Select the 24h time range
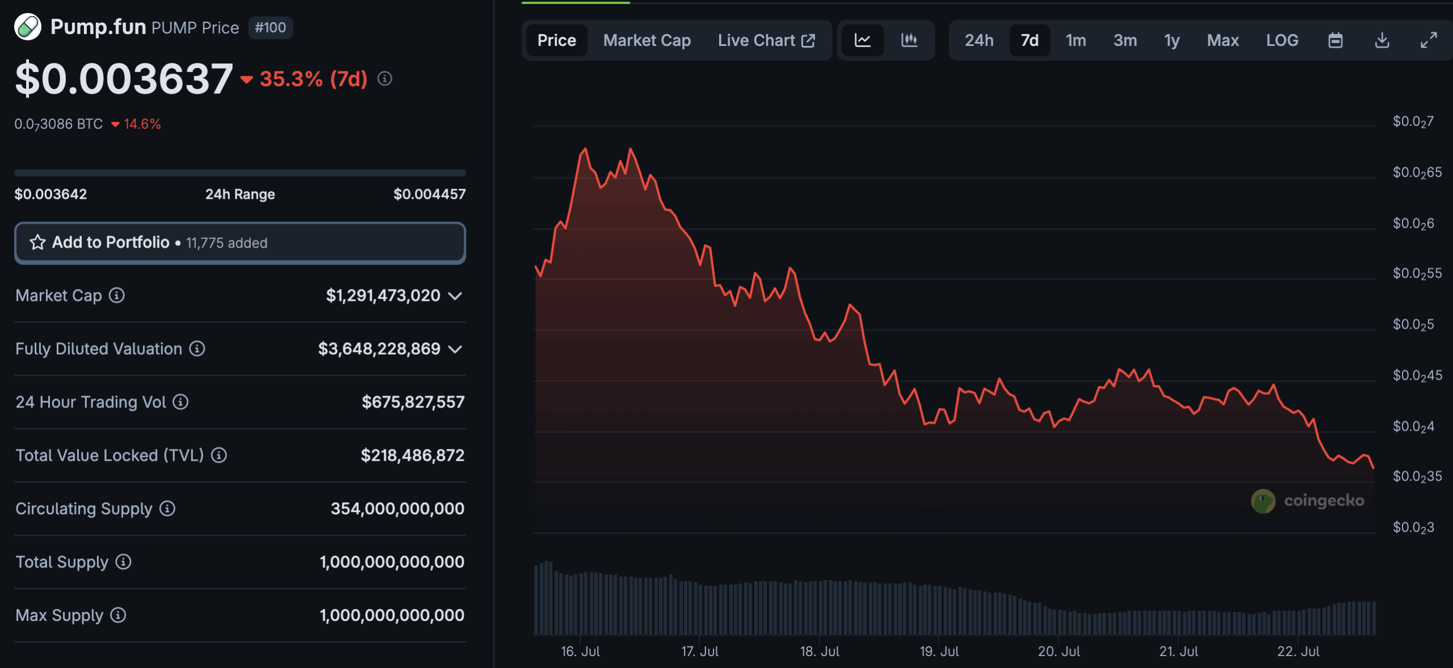Screen dimensions: 1453x668 (x=979, y=40)
